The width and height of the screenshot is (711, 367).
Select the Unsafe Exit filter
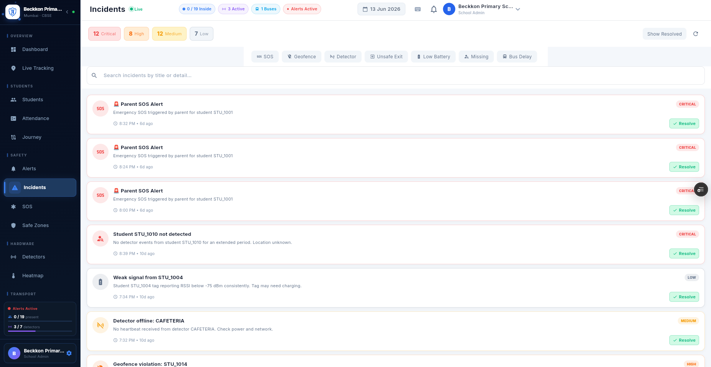pyautogui.click(x=386, y=57)
